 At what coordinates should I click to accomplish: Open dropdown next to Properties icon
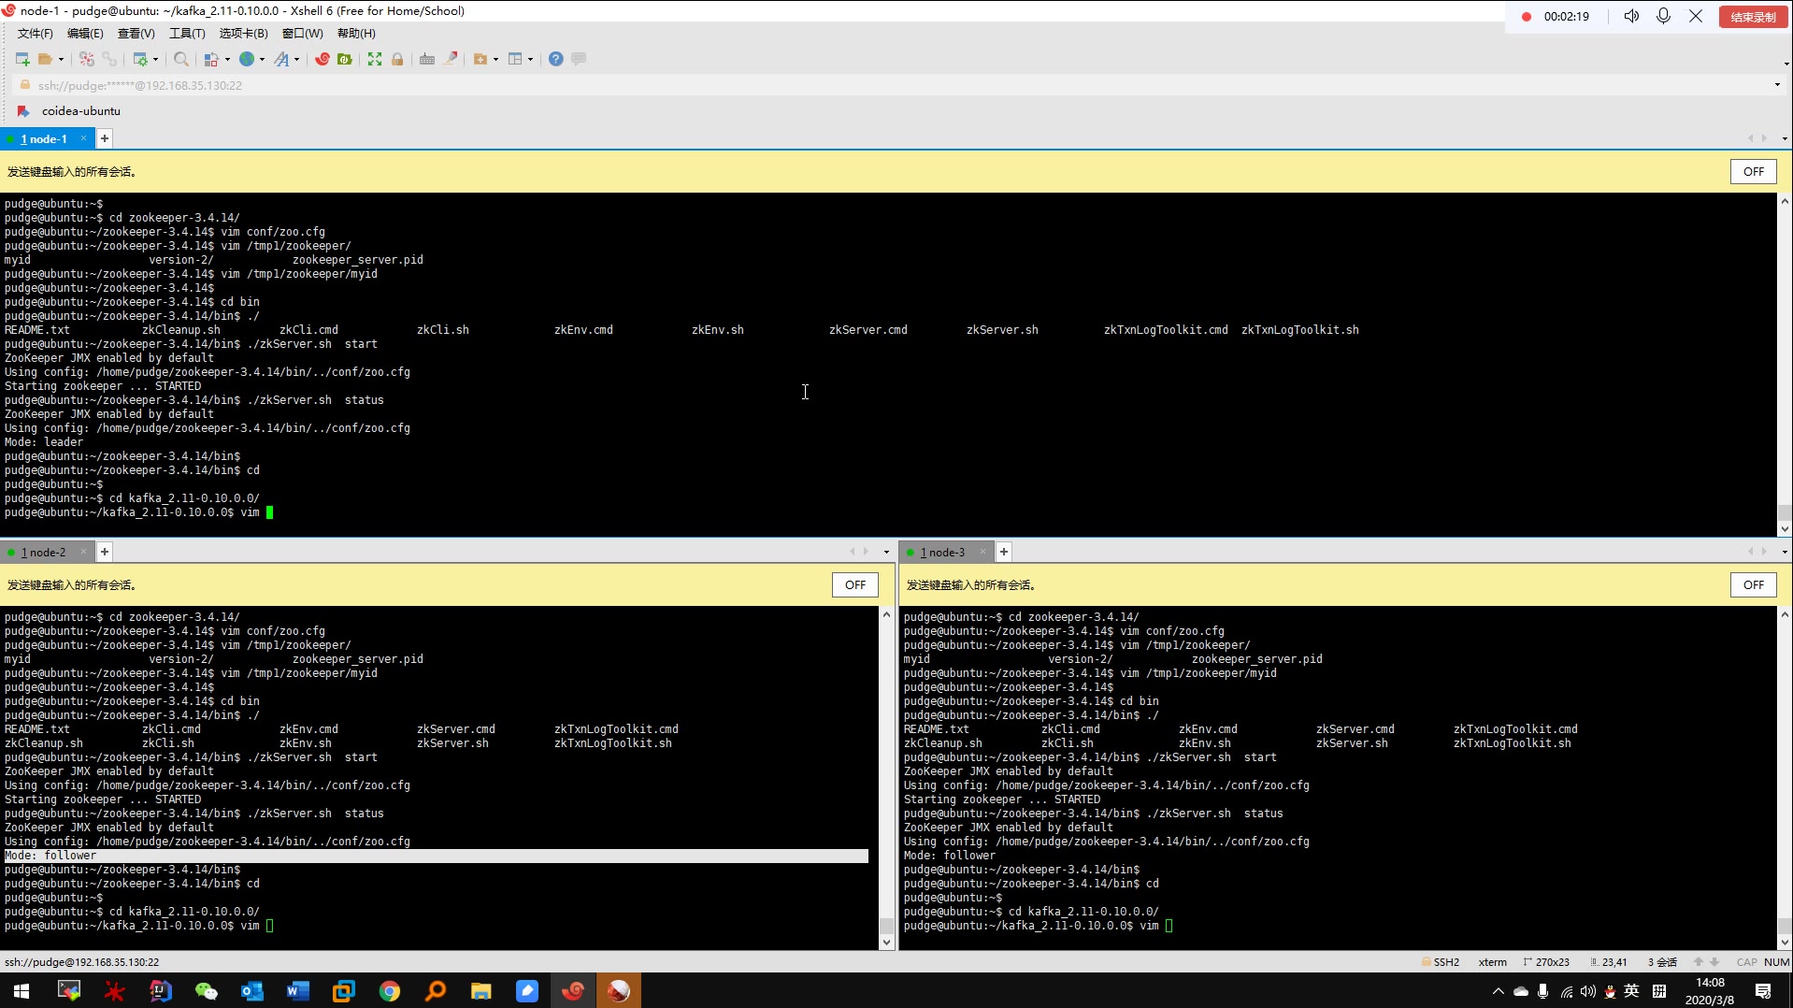click(155, 59)
